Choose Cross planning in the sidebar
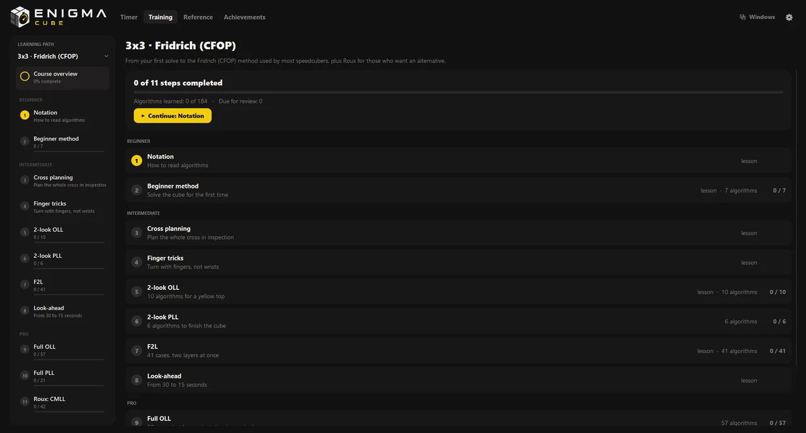This screenshot has width=806, height=433. click(63, 181)
